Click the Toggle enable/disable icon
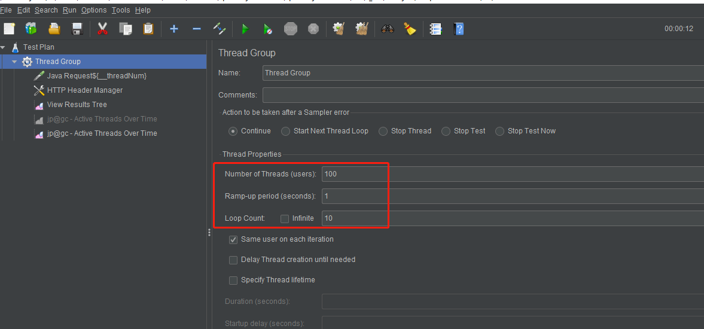The image size is (704, 329). point(219,29)
